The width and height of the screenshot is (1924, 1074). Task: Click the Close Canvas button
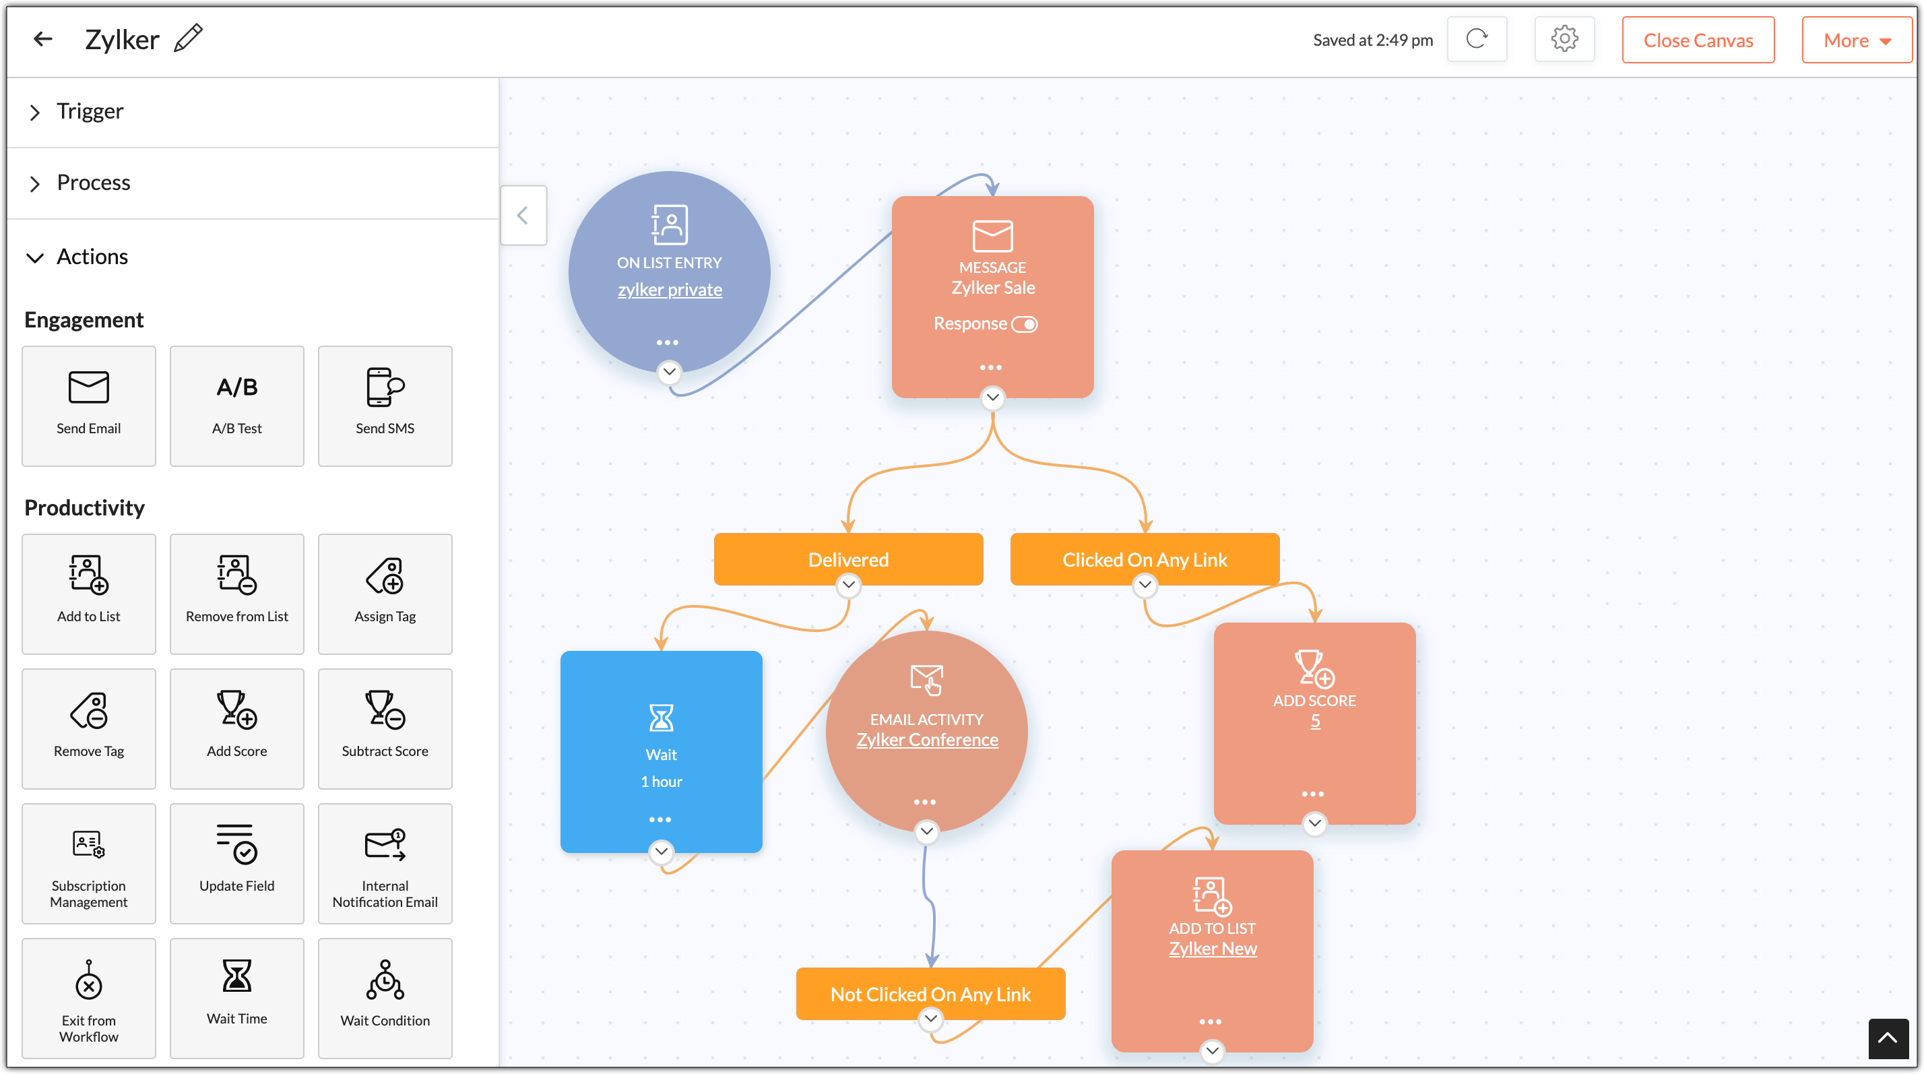[x=1698, y=40]
